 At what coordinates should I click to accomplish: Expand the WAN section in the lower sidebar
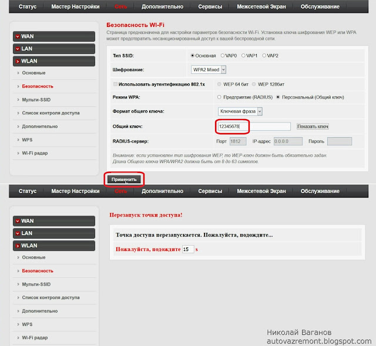(54, 221)
